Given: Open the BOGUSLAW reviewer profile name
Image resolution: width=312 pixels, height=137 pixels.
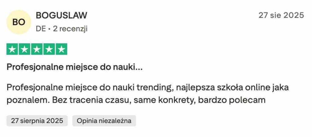Looking at the screenshot, I should 61,15.
